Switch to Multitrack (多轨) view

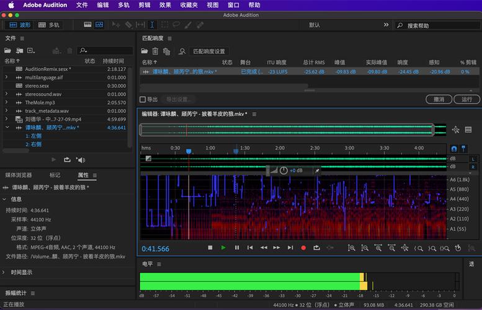click(50, 25)
